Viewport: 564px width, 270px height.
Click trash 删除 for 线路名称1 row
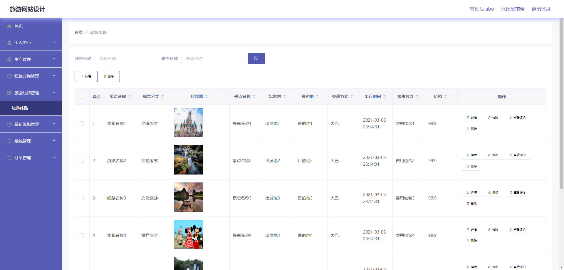click(471, 129)
